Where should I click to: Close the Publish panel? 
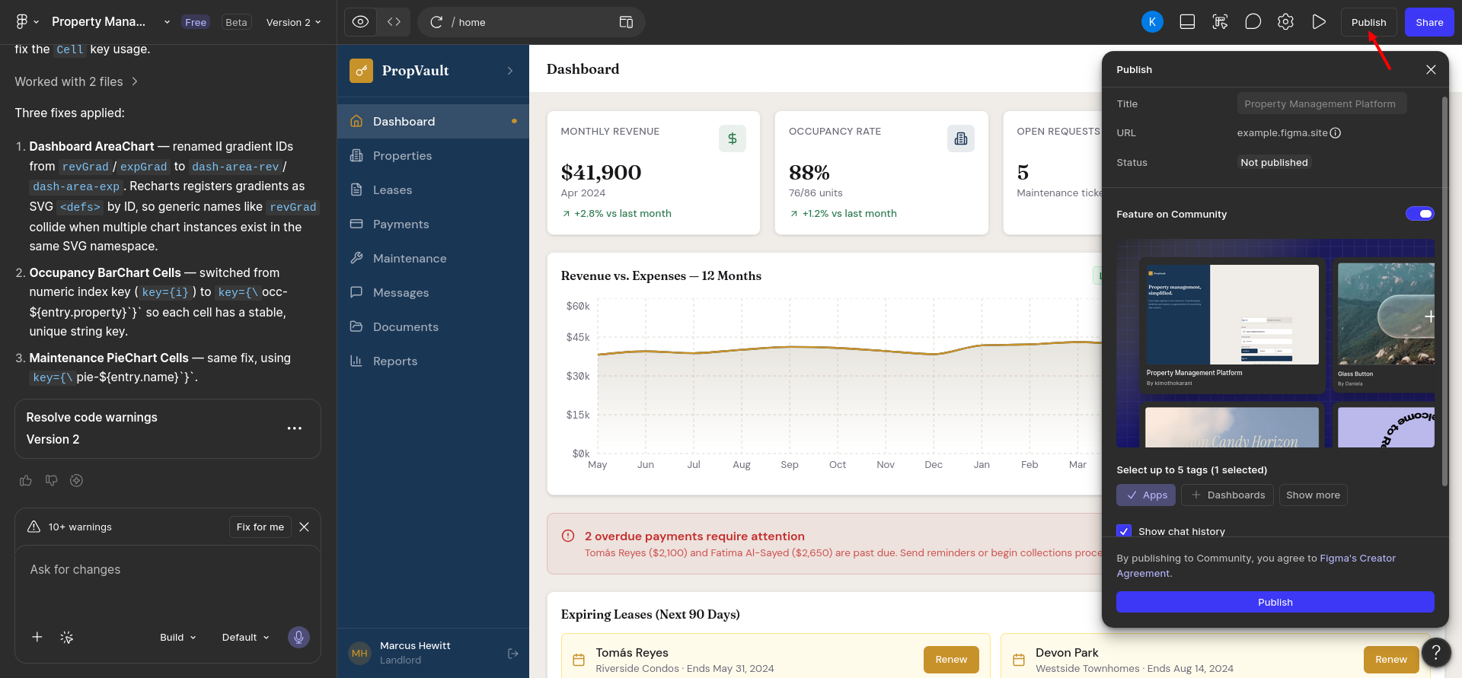click(1431, 69)
